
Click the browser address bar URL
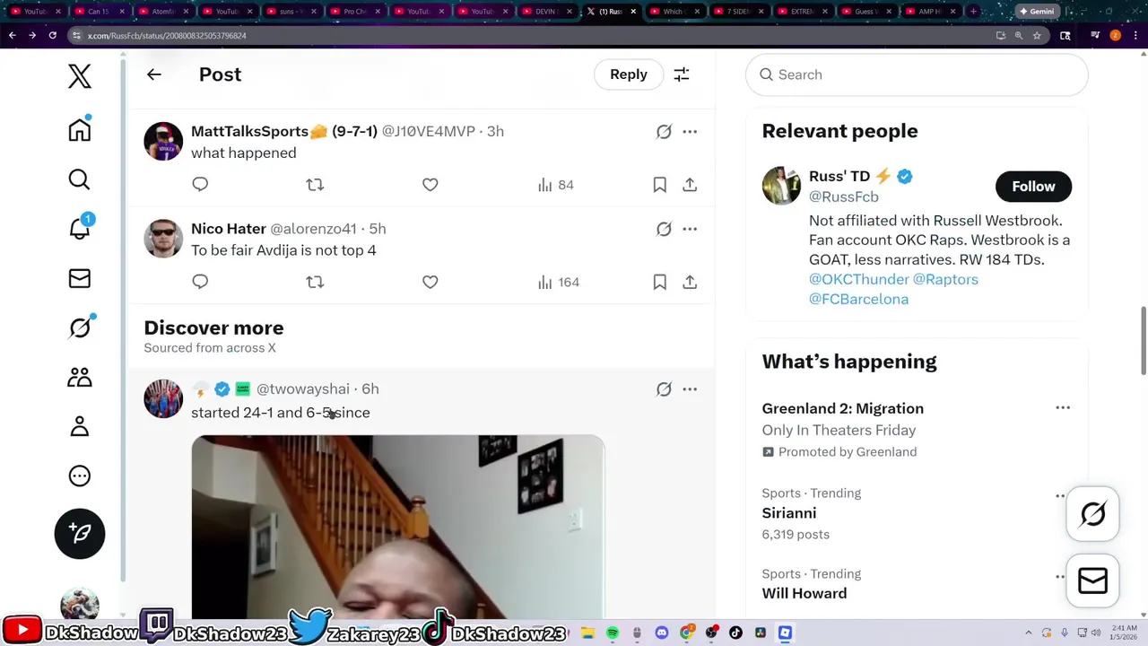[x=167, y=35]
